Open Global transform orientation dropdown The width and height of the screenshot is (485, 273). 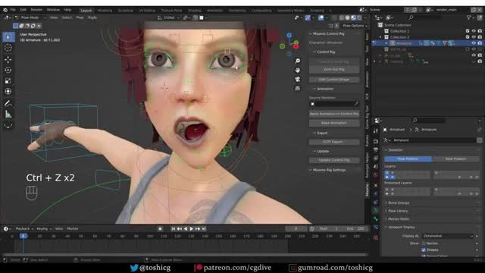point(168,17)
